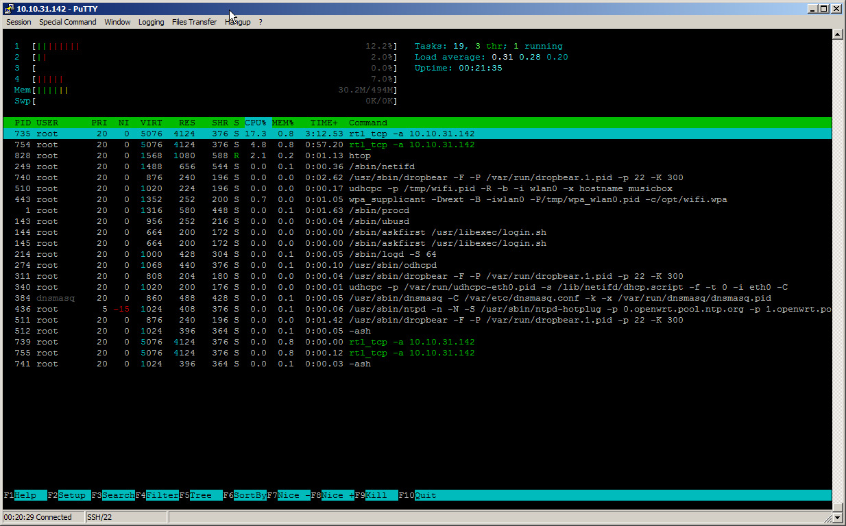Screen dimensions: 846x526
Task: Sort by the RES column header
Action: coord(187,123)
